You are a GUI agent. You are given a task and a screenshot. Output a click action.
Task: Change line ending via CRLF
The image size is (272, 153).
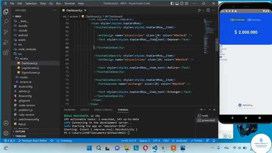coord(166,141)
